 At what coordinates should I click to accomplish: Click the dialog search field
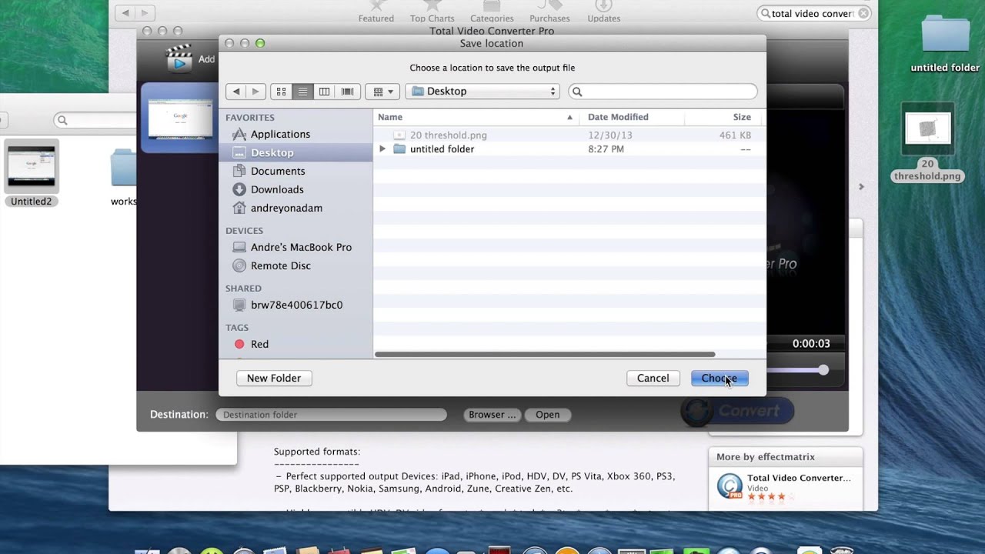tap(663, 92)
